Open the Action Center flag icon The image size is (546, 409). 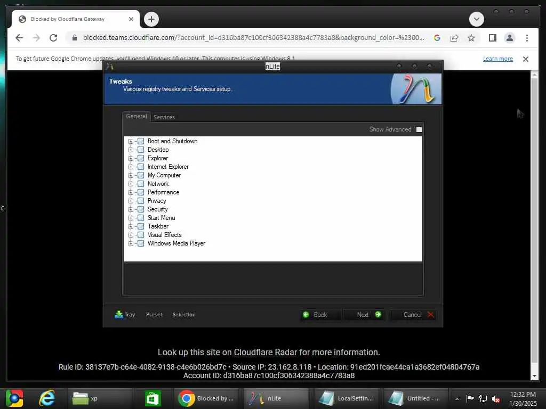pos(470,398)
